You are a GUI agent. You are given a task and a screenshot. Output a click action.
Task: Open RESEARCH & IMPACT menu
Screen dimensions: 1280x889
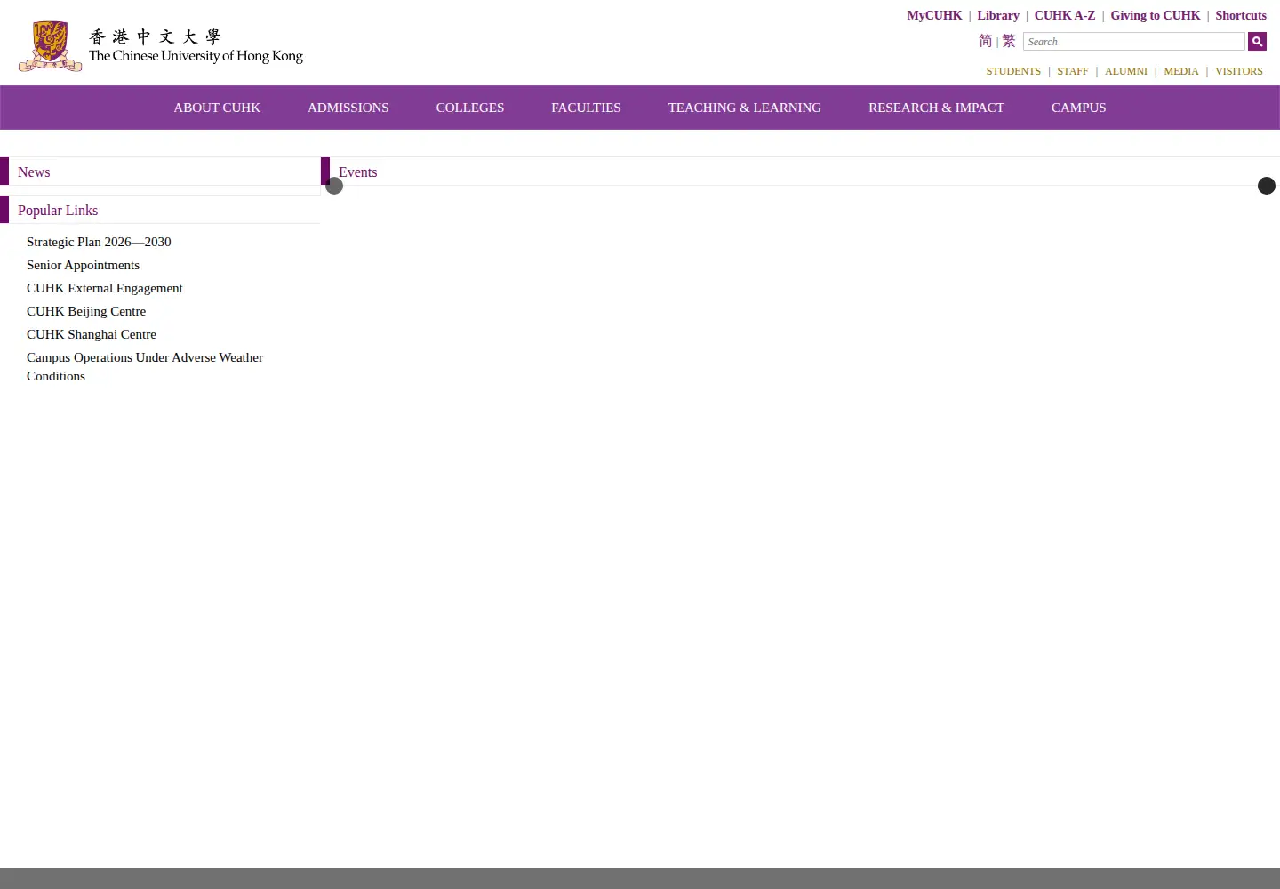[x=936, y=108]
